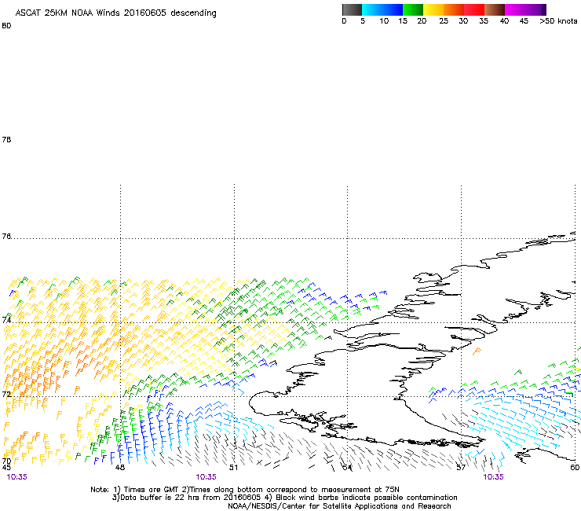Click the '25' label under the color bar
Viewport: 581px width, 511px height.
pyautogui.click(x=444, y=21)
